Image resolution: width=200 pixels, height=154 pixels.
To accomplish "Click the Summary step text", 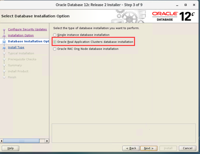I will (x=15, y=65).
